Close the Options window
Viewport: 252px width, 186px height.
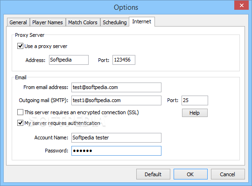pyautogui.click(x=242, y=5)
